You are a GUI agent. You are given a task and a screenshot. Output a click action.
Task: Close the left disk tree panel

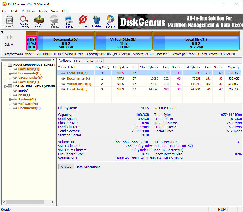(54, 60)
